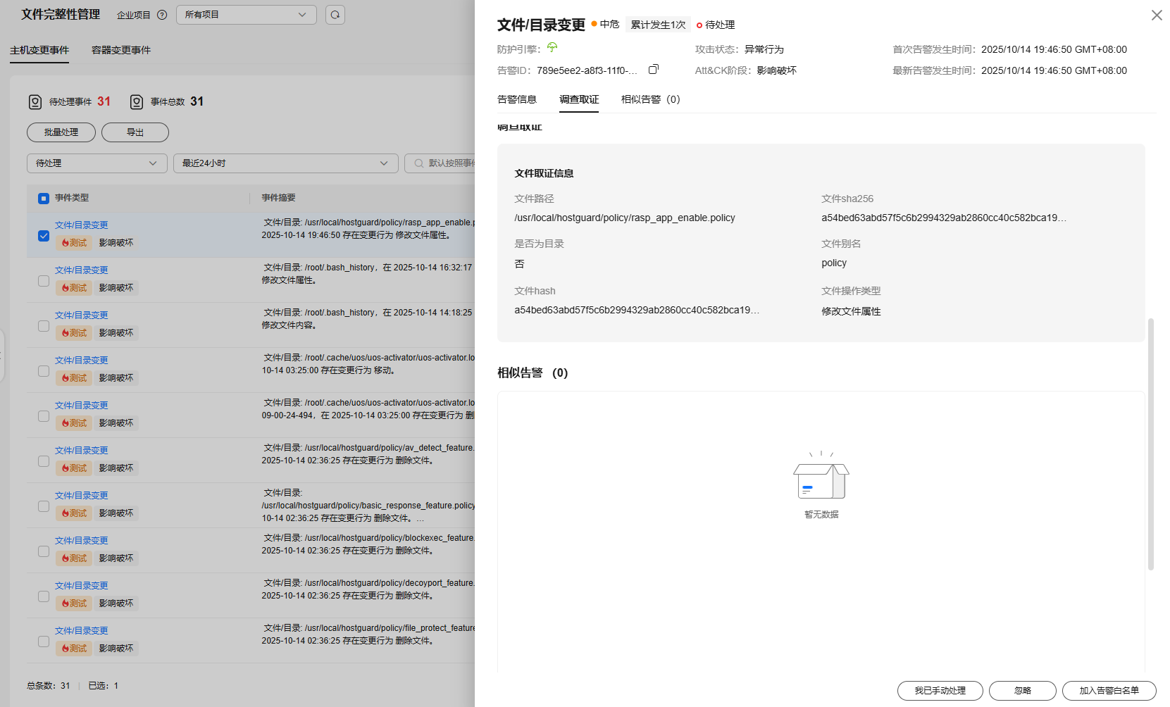This screenshot has height=707, width=1170.
Task: Check the bash_history 14:18:25 event row checkbox
Action: (x=44, y=326)
